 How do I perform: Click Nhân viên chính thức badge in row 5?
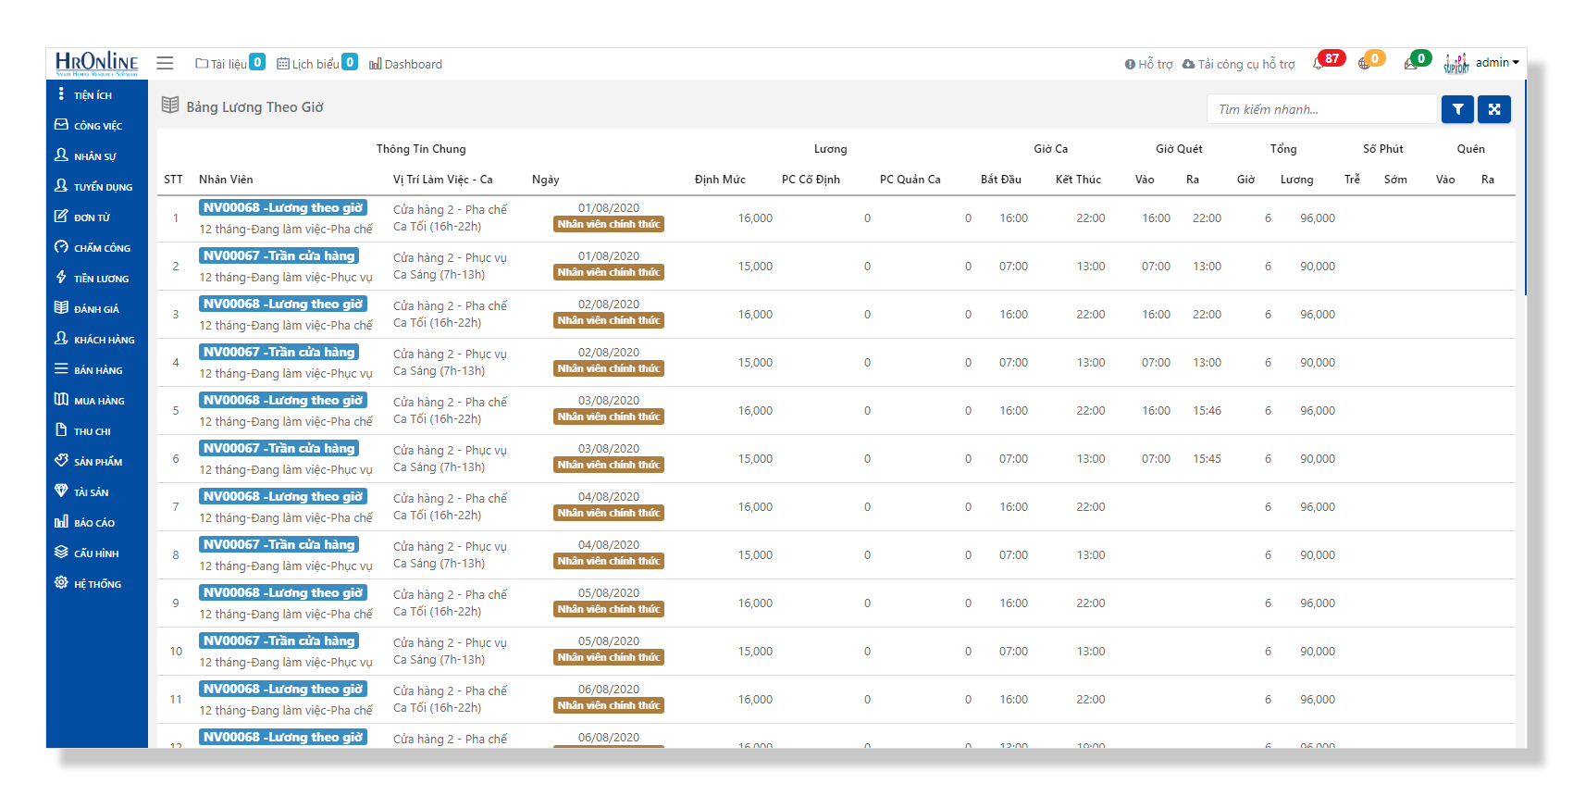point(609,417)
